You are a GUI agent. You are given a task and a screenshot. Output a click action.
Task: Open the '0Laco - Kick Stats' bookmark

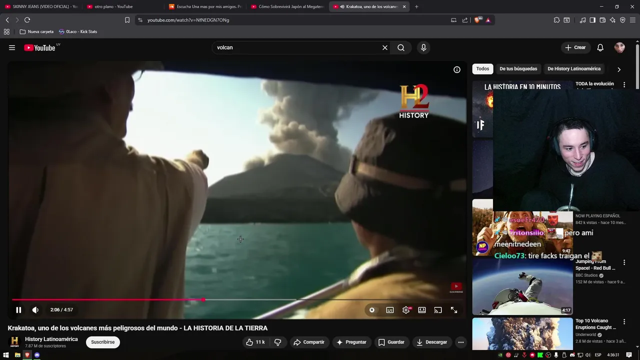pyautogui.click(x=78, y=31)
